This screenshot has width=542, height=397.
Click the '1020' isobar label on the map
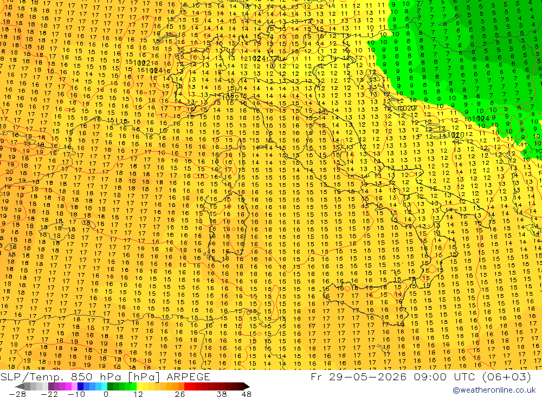click(x=456, y=135)
